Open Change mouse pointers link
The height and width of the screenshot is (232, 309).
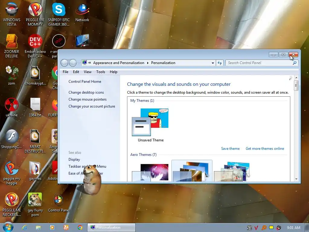pos(88,99)
